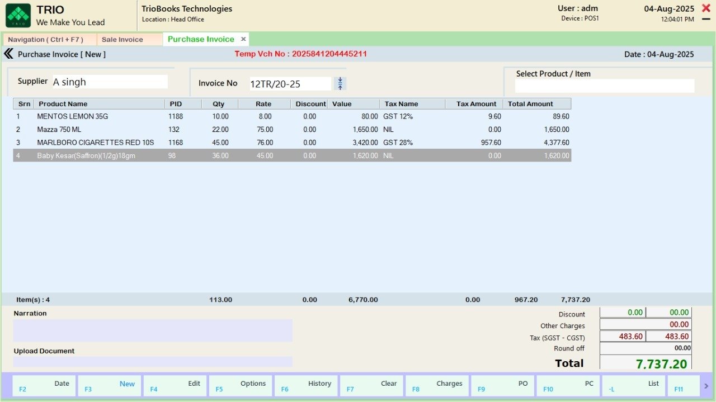716x402 pixels.
Task: Click the red X close icon
Action: click(x=706, y=8)
